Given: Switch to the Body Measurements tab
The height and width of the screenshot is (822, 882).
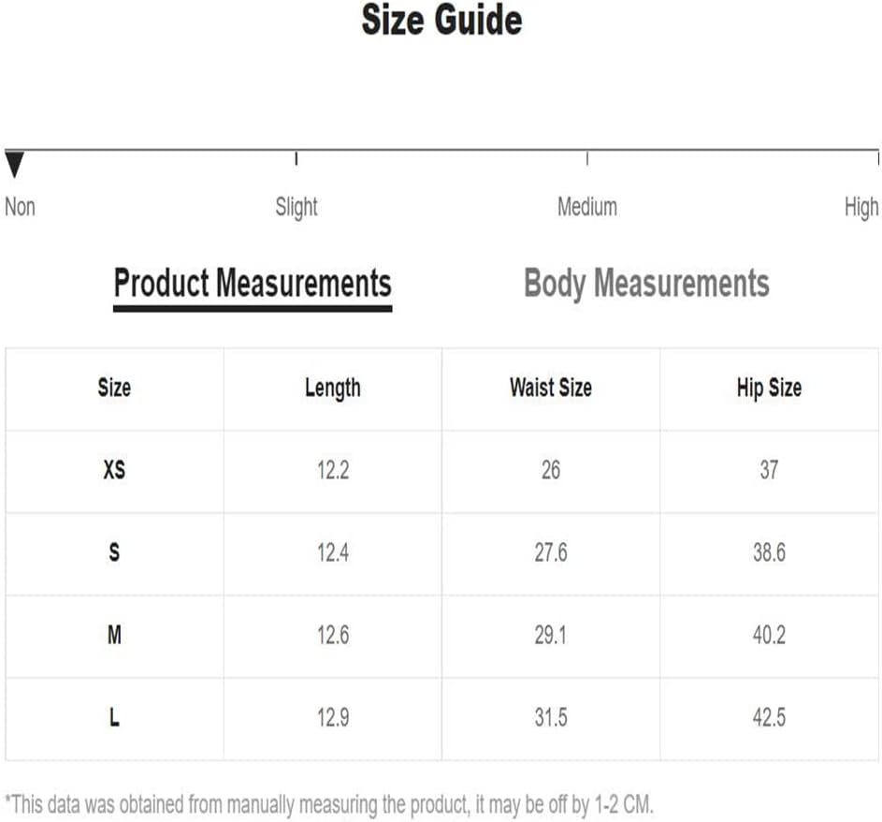Looking at the screenshot, I should pyautogui.click(x=646, y=283).
